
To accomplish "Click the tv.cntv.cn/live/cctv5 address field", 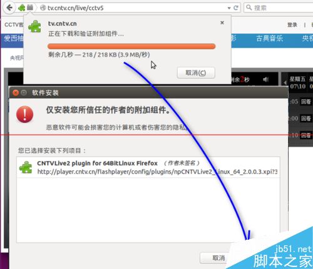I will pos(133,8).
